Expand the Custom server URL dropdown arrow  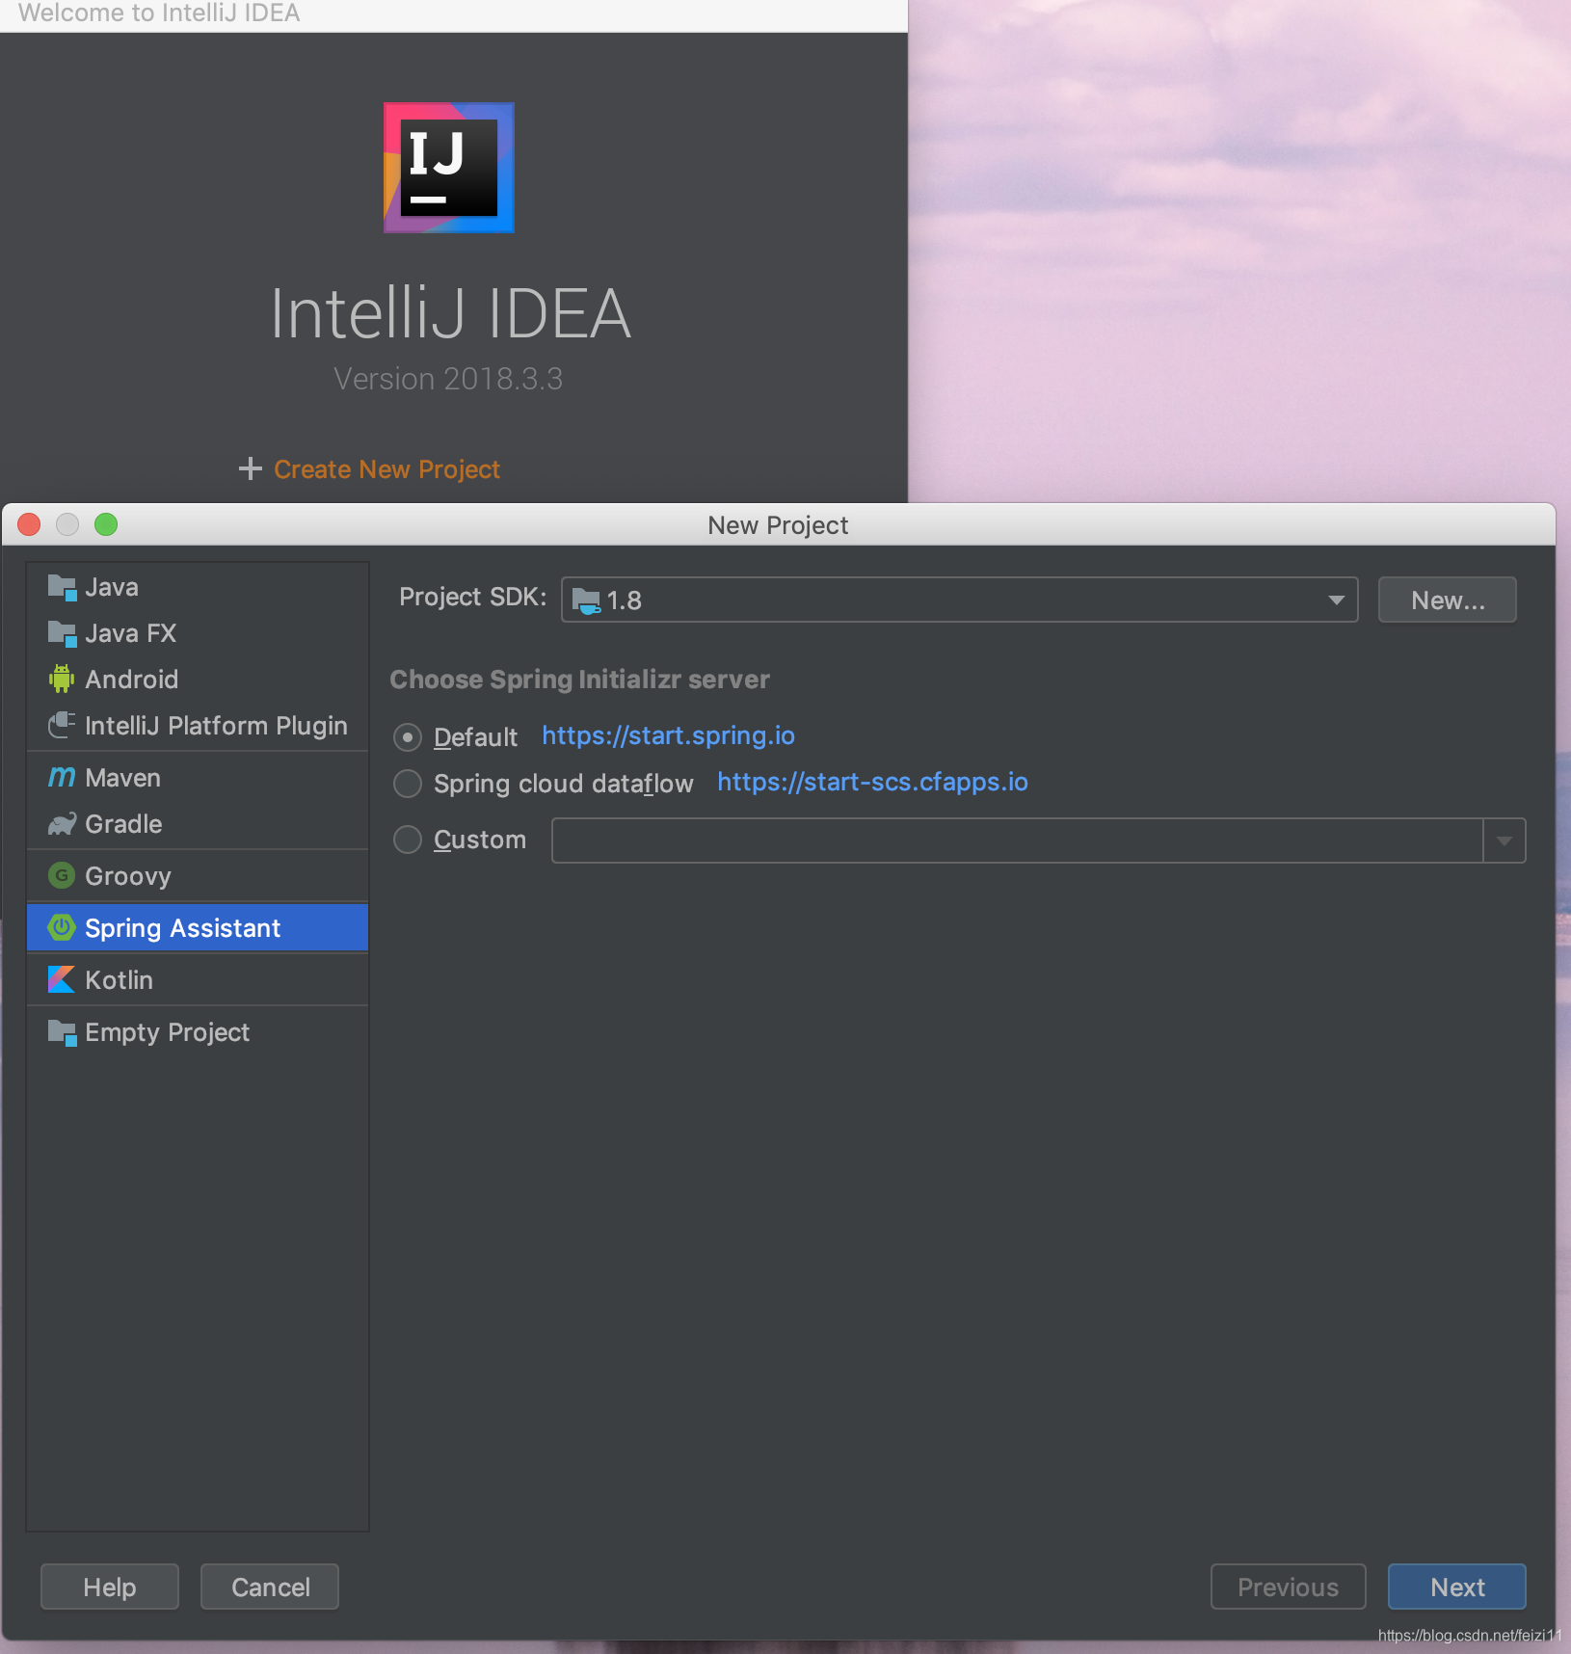coord(1504,840)
